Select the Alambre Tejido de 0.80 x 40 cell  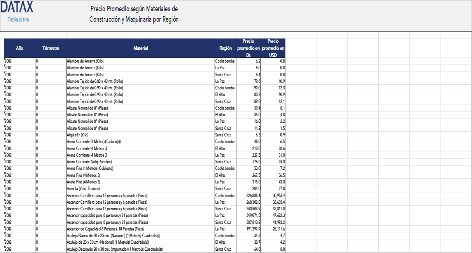[95, 81]
